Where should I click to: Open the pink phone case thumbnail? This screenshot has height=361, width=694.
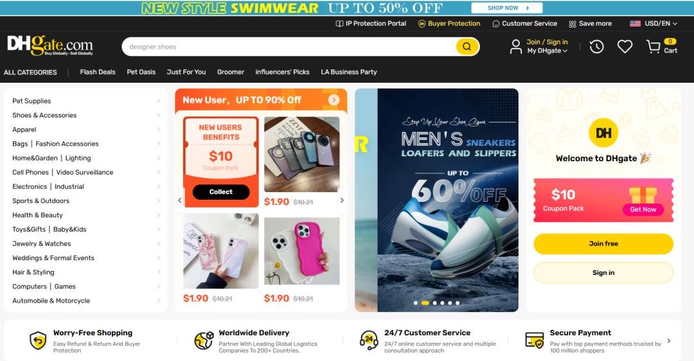point(302,251)
